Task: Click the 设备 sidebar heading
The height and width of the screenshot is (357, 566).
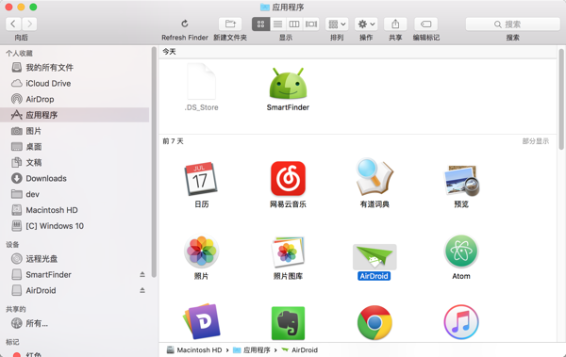Action: click(12, 245)
